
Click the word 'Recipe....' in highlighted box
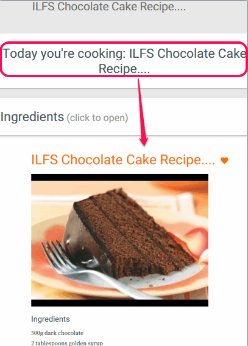pyautogui.click(x=124, y=69)
